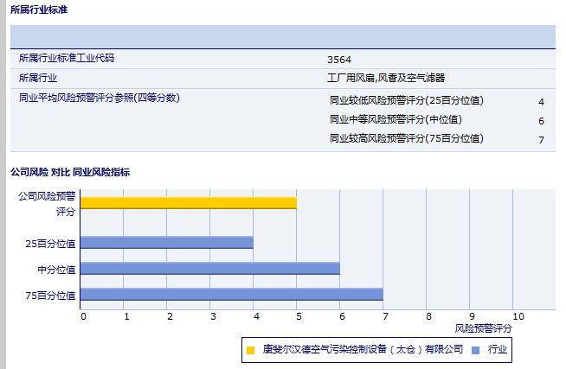The image size is (566, 369).
Task: Click the blue legend swatch for 行业
Action: pyautogui.click(x=475, y=350)
